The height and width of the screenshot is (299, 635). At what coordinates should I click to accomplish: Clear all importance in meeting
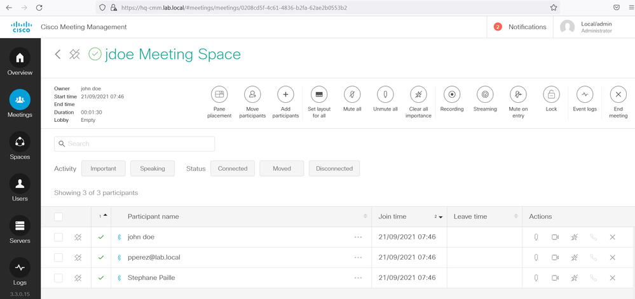point(418,95)
